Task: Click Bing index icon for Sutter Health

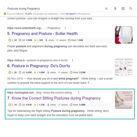Action: tap(35, 40)
